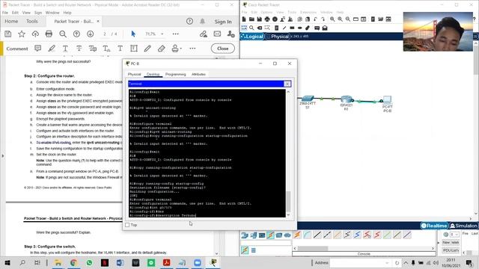Select the ISR4321 R1 router on workspace
Image resolution: width=479 pixels, height=269 pixels.
347,99
